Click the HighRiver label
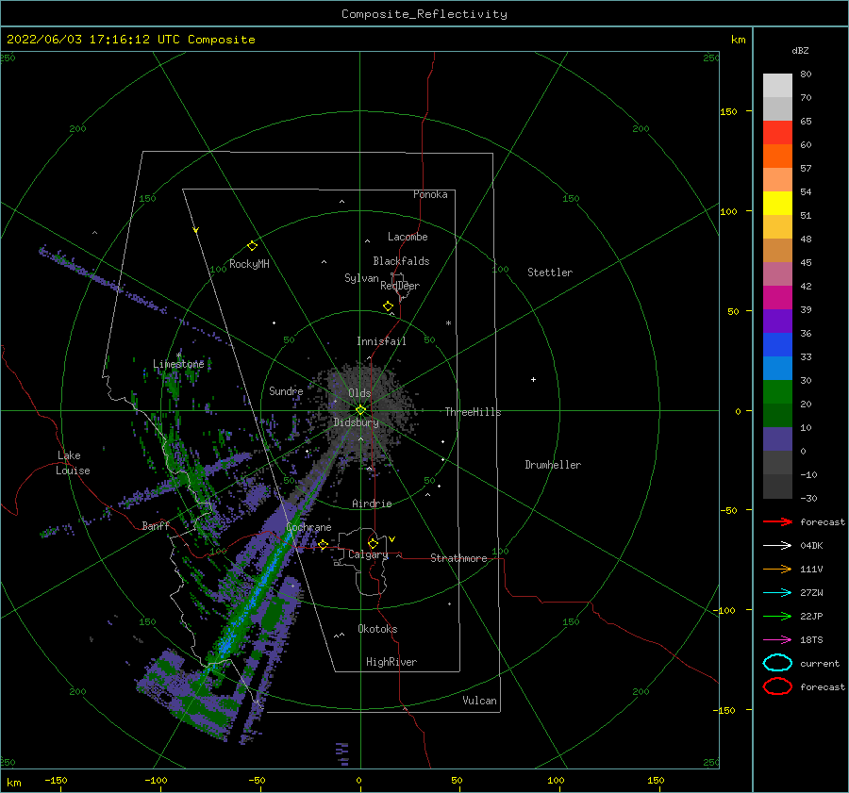Viewport: 849px width, 793px height. (x=391, y=662)
